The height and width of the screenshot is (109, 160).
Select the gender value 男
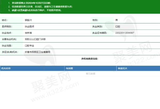(x=117, y=20)
